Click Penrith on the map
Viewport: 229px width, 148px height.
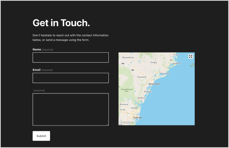tap(122, 109)
